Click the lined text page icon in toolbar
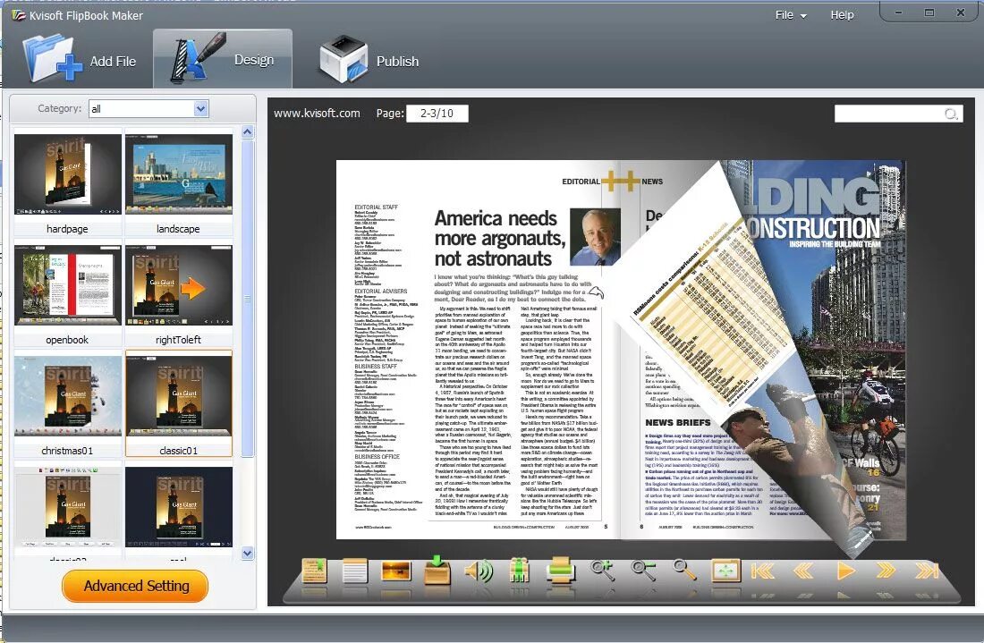This screenshot has width=984, height=643. point(354,571)
